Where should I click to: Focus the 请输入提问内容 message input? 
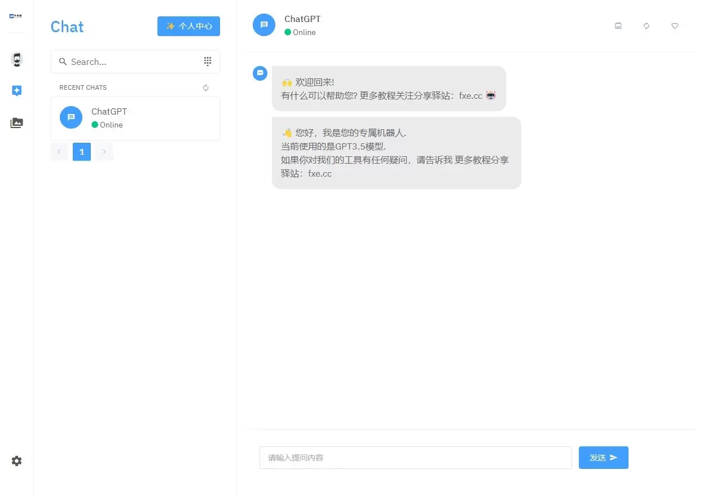pyautogui.click(x=416, y=458)
